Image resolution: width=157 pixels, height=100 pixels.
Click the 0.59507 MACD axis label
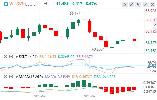pos(149,83)
